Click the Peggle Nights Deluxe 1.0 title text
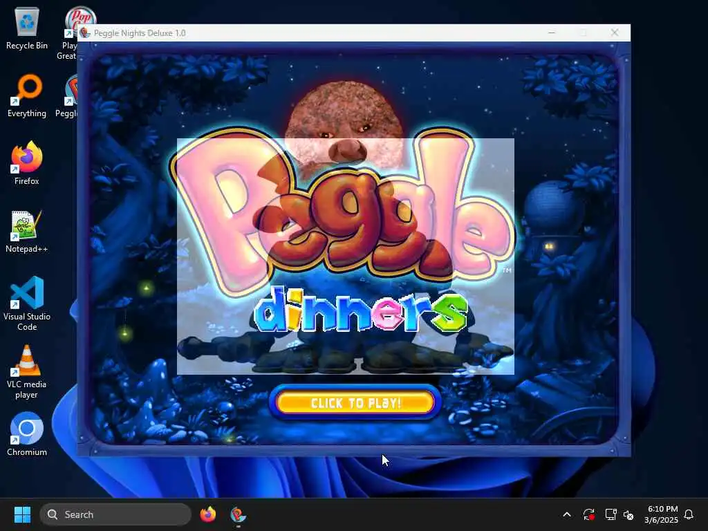 pyautogui.click(x=140, y=33)
